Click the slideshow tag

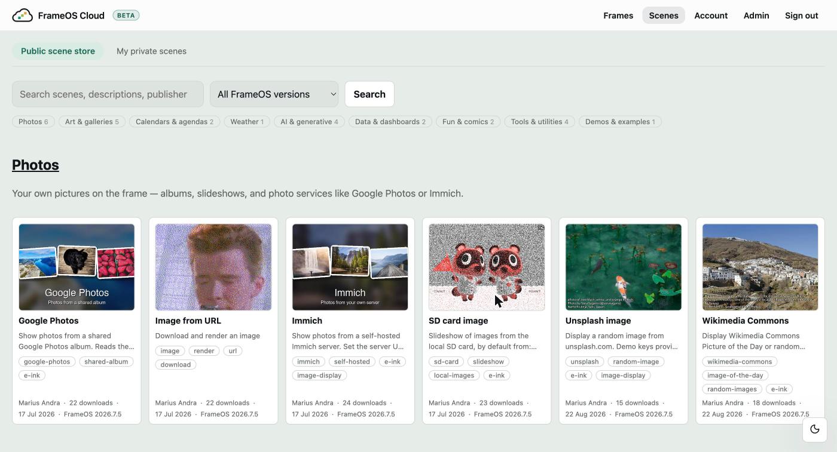[488, 362]
